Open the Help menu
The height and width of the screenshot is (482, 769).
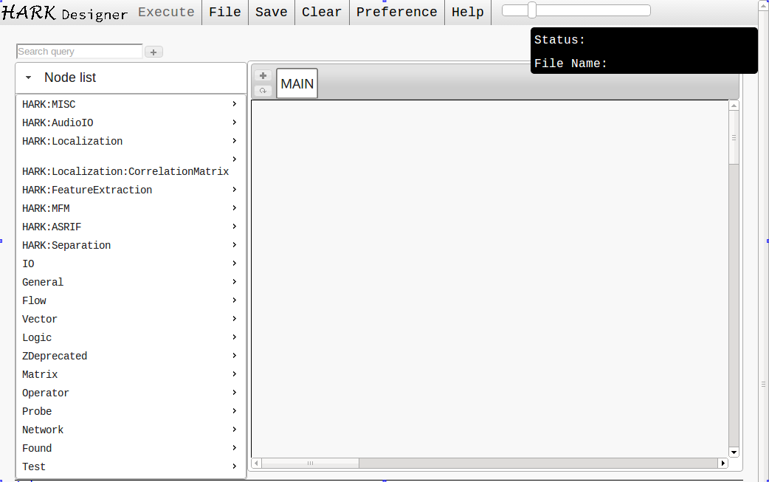coord(468,12)
